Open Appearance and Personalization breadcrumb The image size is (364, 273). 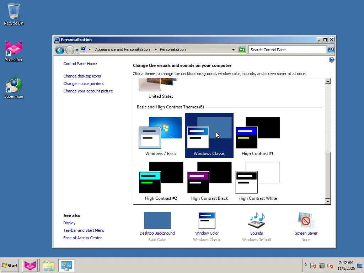(x=122, y=49)
